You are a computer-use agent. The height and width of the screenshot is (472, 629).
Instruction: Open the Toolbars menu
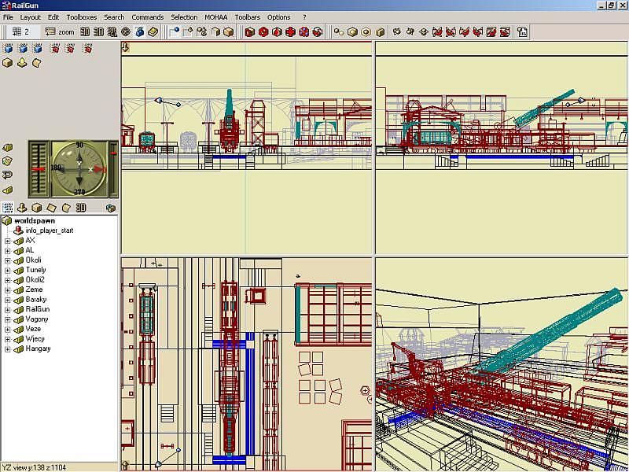(x=248, y=17)
